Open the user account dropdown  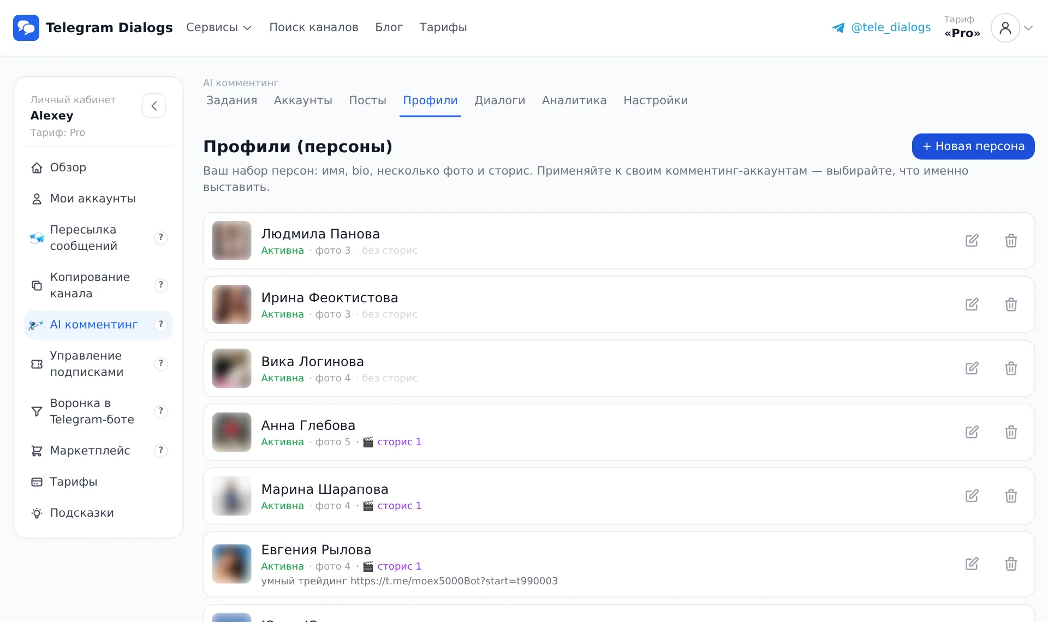click(1013, 28)
